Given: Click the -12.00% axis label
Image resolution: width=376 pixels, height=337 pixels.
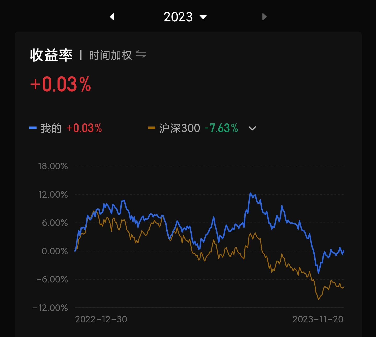Looking at the screenshot, I should click(x=50, y=308).
